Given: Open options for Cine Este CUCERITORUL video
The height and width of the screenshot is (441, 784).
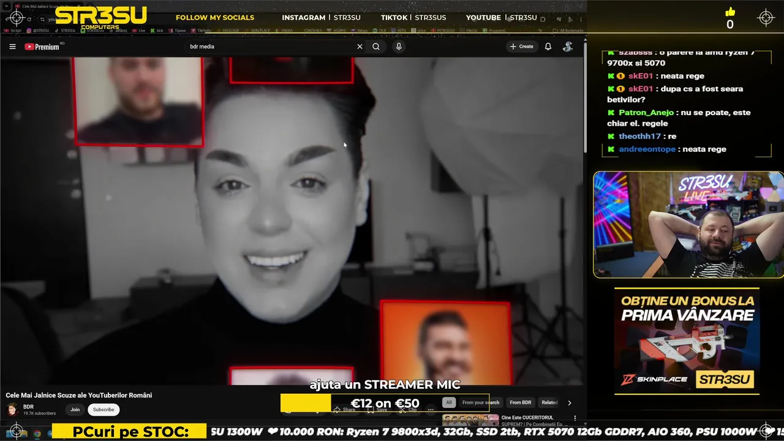Looking at the screenshot, I should coord(575,418).
